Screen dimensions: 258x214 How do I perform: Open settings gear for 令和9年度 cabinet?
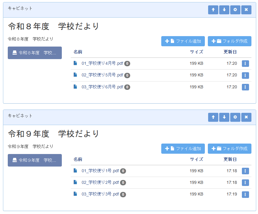point(235,117)
